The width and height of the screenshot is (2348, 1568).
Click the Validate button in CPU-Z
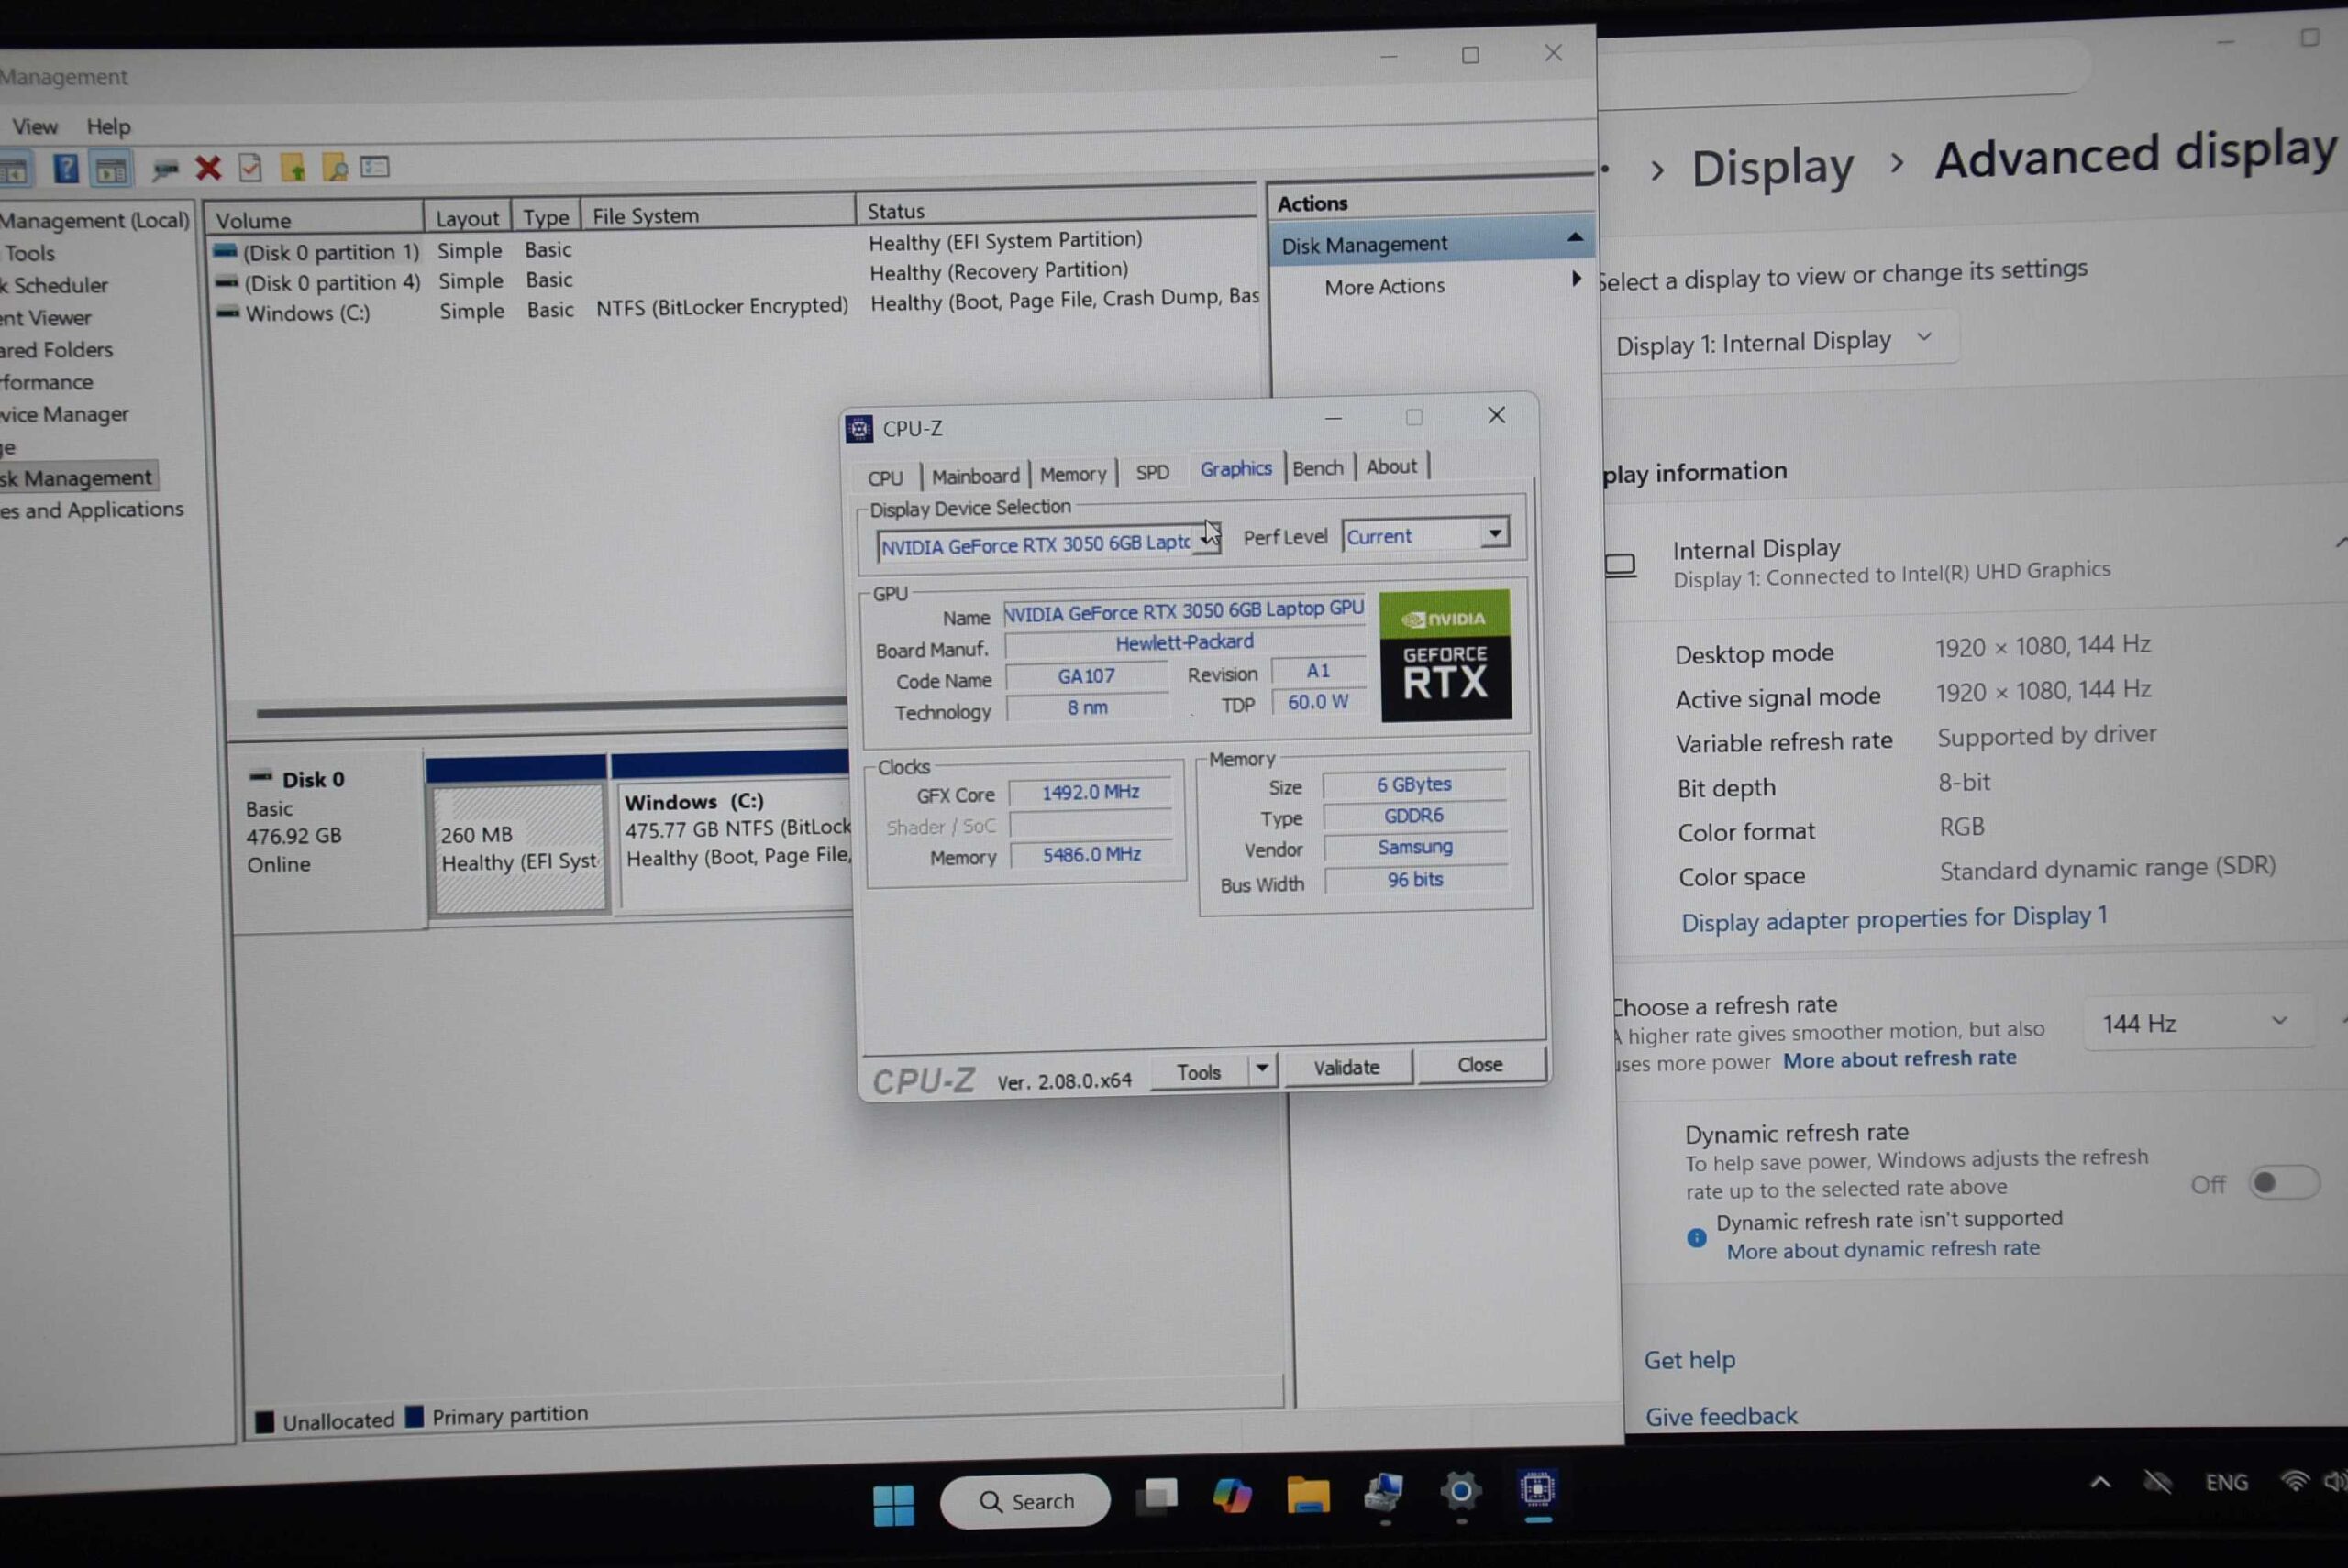coord(1346,1067)
